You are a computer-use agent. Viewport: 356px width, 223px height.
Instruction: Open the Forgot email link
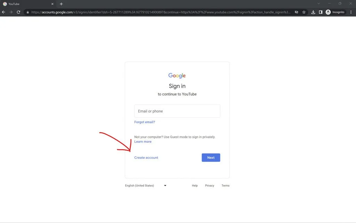[144, 122]
